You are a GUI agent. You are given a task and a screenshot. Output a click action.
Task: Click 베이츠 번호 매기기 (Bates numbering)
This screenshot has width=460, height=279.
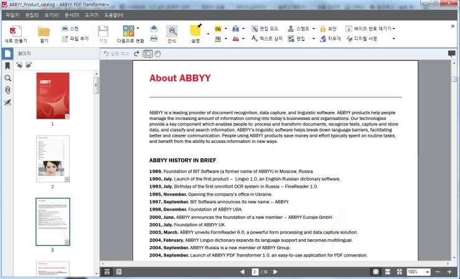click(369, 29)
